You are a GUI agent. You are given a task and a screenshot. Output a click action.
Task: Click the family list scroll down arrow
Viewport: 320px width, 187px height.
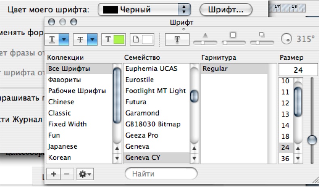click(x=194, y=158)
